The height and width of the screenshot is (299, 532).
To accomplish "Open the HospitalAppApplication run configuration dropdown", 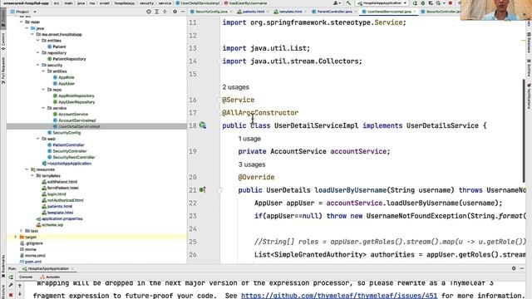I will [x=382, y=3].
